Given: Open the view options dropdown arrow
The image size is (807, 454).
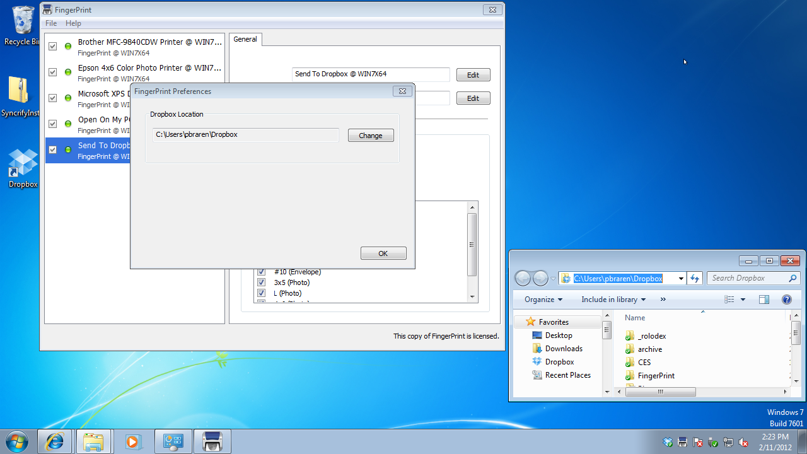Looking at the screenshot, I should 743,300.
